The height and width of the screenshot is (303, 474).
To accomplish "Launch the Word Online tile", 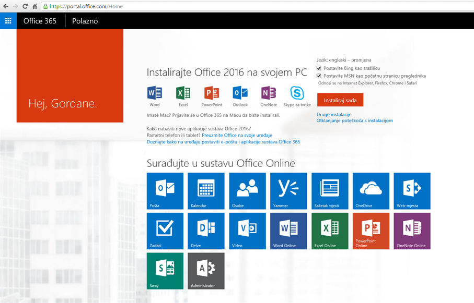I will [288, 231].
